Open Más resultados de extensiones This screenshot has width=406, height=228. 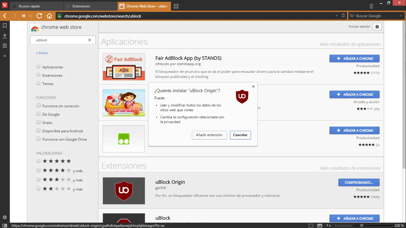pyautogui.click(x=350, y=168)
